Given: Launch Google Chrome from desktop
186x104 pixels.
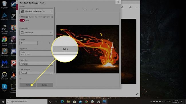Looking at the screenshot, I should point(4,41).
